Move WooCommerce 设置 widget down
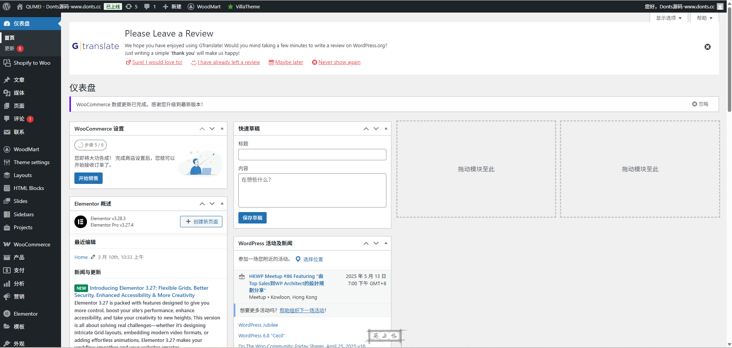Viewport: 732px width, 348px height. tap(212, 129)
